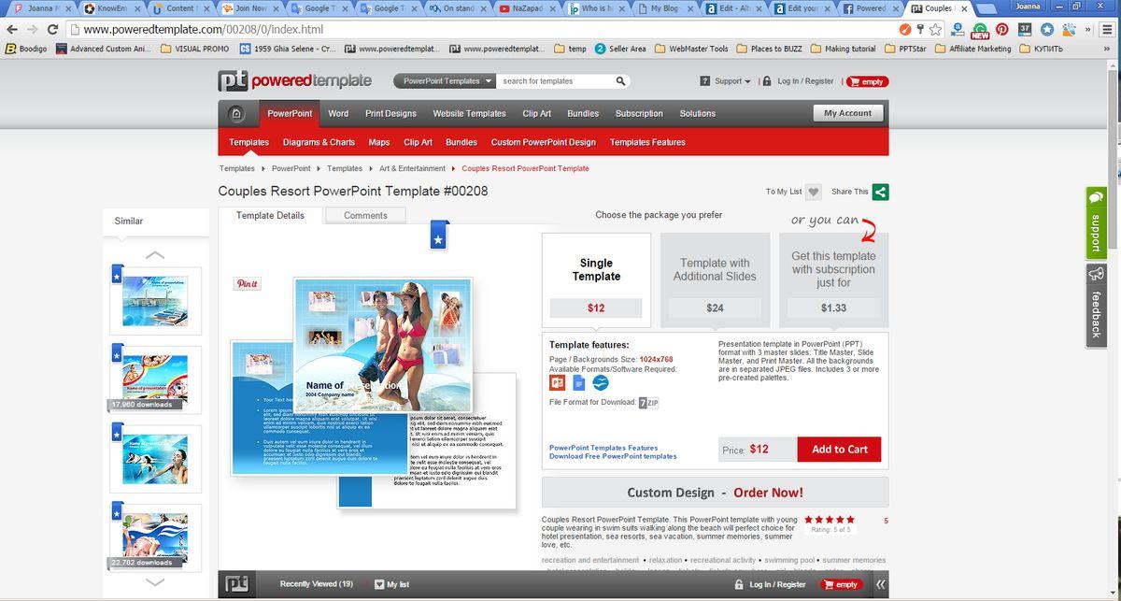1121x601 pixels.
Task: Click the empty shopping cart icon in header
Action: point(867,81)
